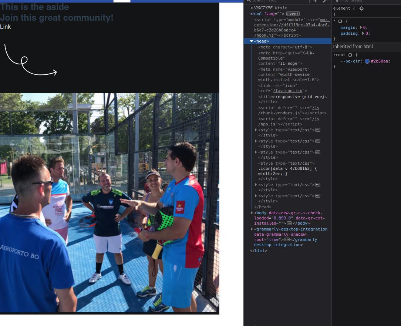Image resolution: width=401 pixels, height=326 pixels.
Task: Click the event badge on the html tag
Action: [x=293, y=14]
